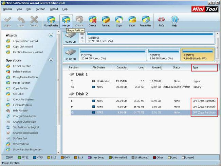This screenshot has width=221, height=166.
Task: Launch Copy Disk Wizard
Action: coord(23,46)
